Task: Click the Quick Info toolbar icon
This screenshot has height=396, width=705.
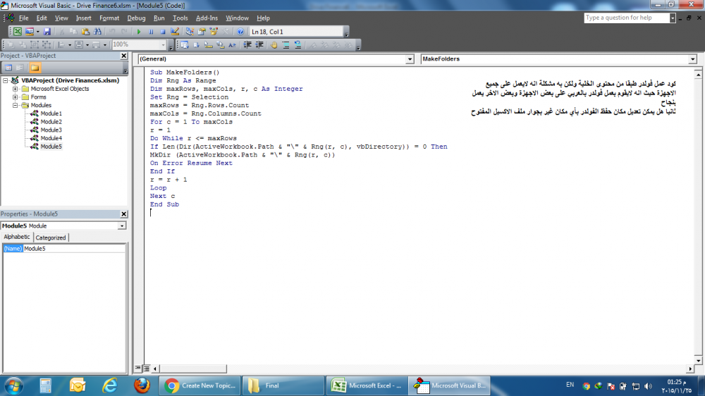Action: pyautogui.click(x=208, y=45)
